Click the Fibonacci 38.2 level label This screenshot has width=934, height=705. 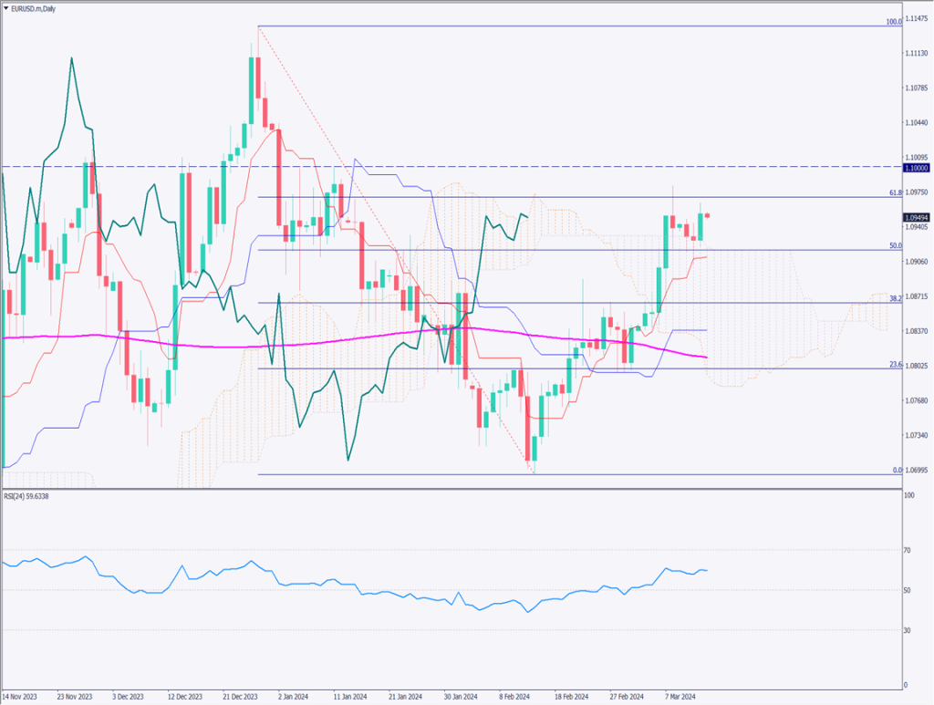pos(895,298)
